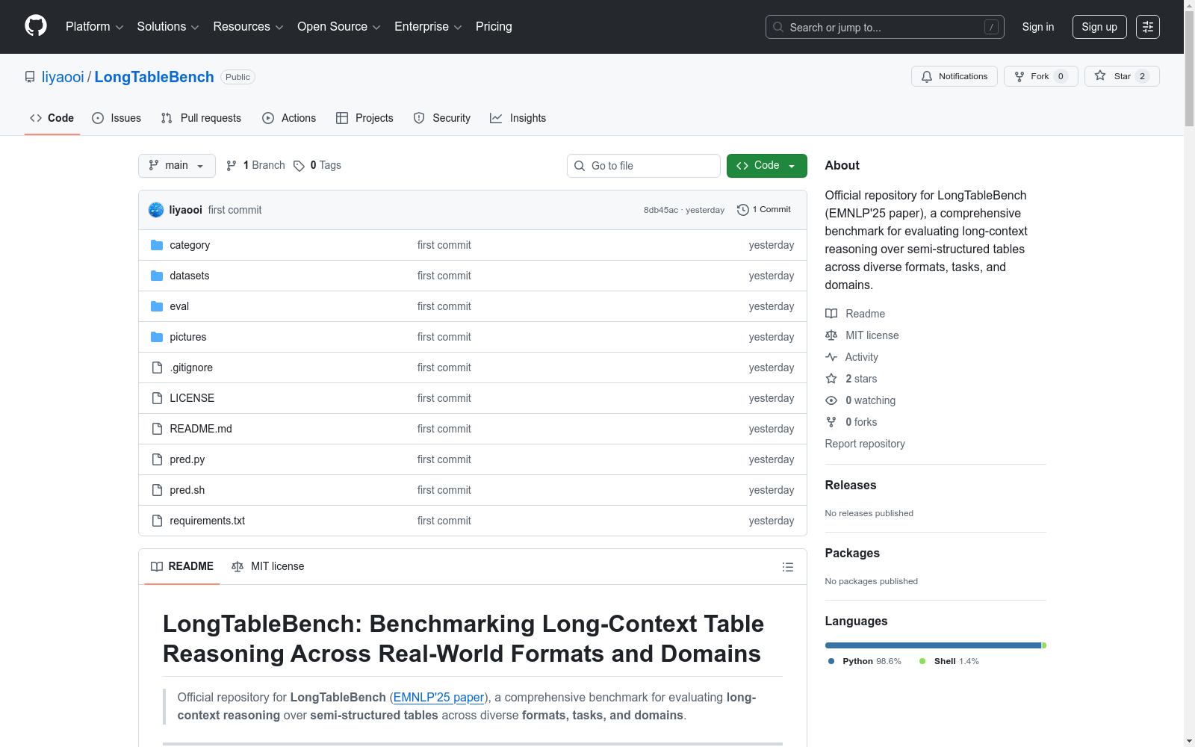This screenshot has height=747, width=1195.
Task: Click the datasets folder icon
Action: tap(157, 276)
